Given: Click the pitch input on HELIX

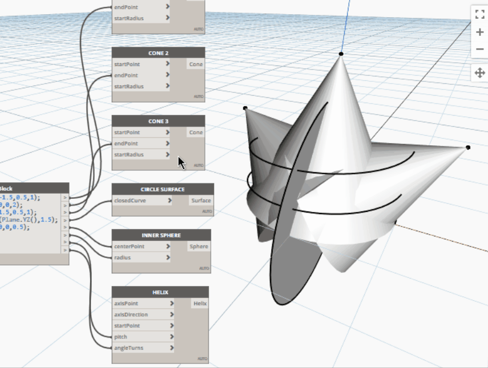Looking at the screenshot, I should 143,337.
